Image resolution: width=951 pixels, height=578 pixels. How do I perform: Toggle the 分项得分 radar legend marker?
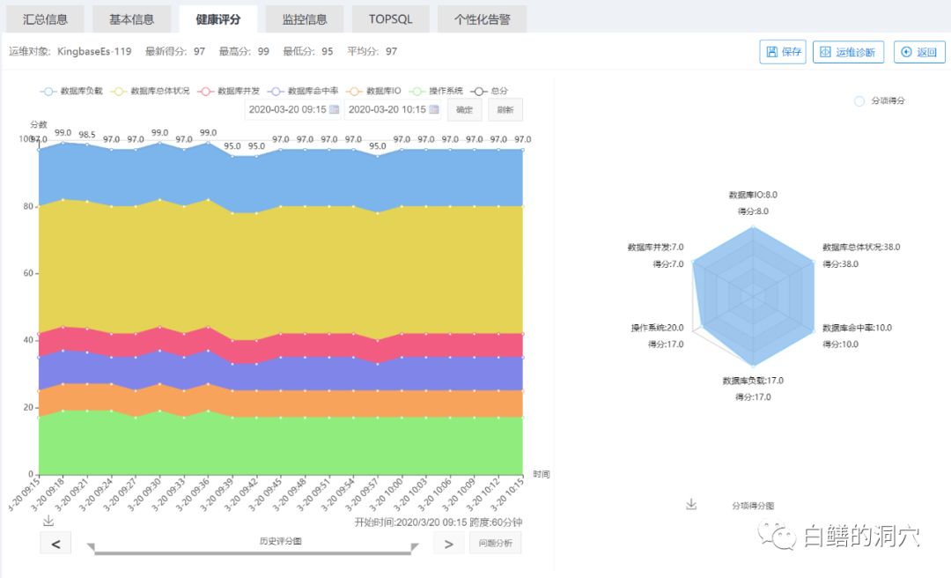tap(859, 101)
